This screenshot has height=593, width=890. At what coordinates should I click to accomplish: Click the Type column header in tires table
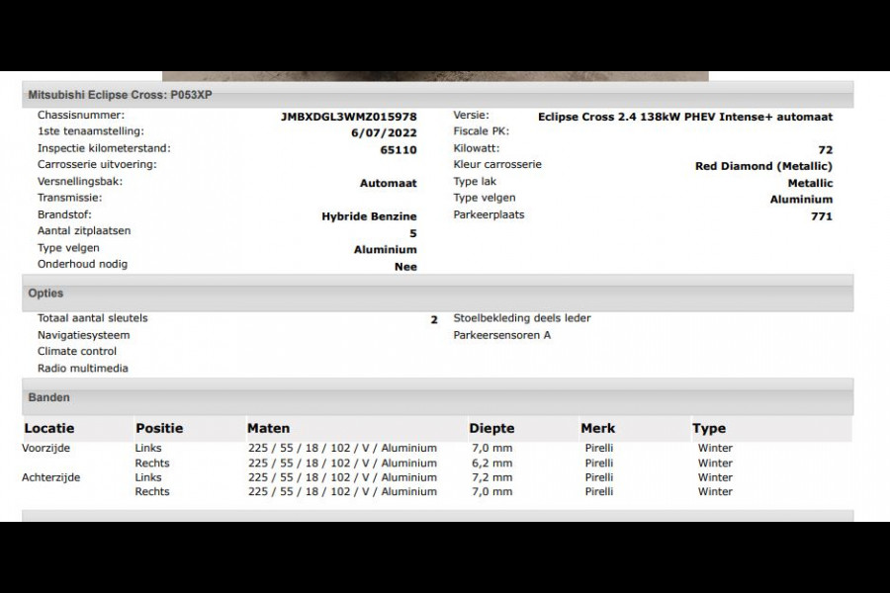click(709, 428)
